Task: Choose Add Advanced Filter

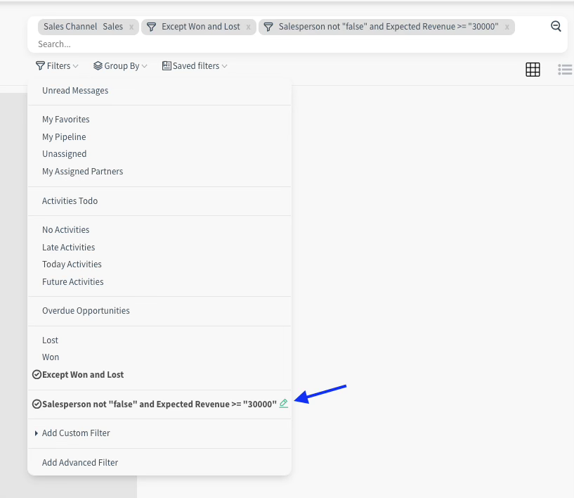Action: tap(80, 463)
